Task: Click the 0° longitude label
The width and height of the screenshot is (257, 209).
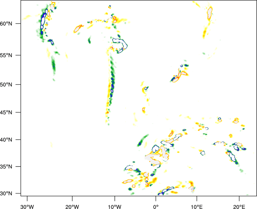Action: click(156, 207)
